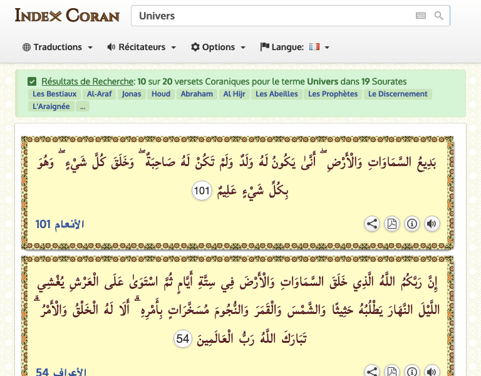Click the verse number 54 circle marker
The width and height of the screenshot is (481, 376).
coord(183,339)
